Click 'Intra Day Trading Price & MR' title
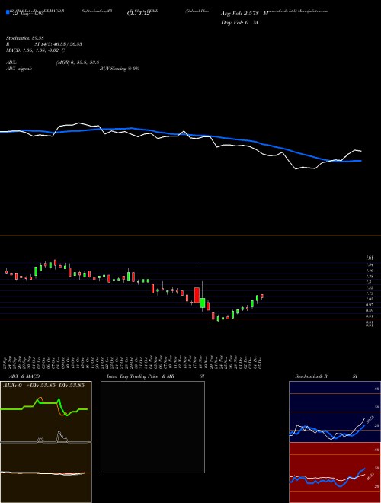Viewport: 381px width, 503px height. click(141, 376)
